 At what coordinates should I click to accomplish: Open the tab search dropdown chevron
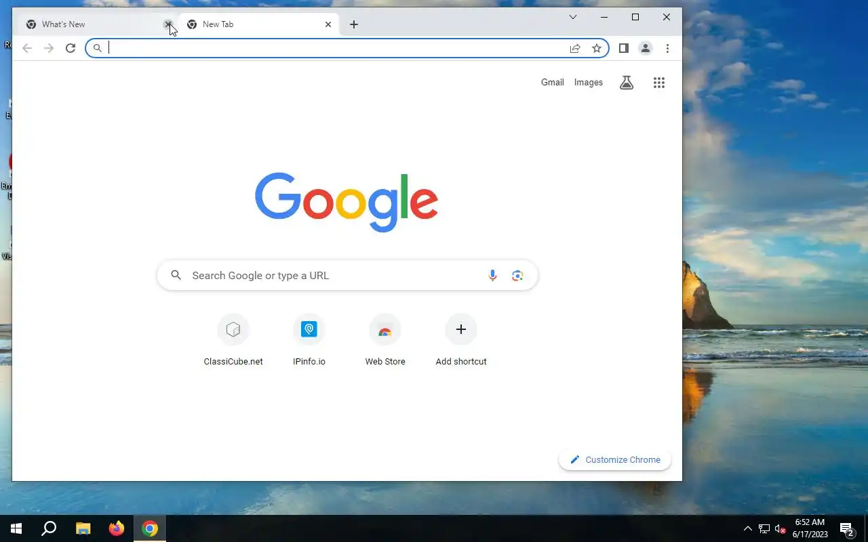click(x=573, y=17)
